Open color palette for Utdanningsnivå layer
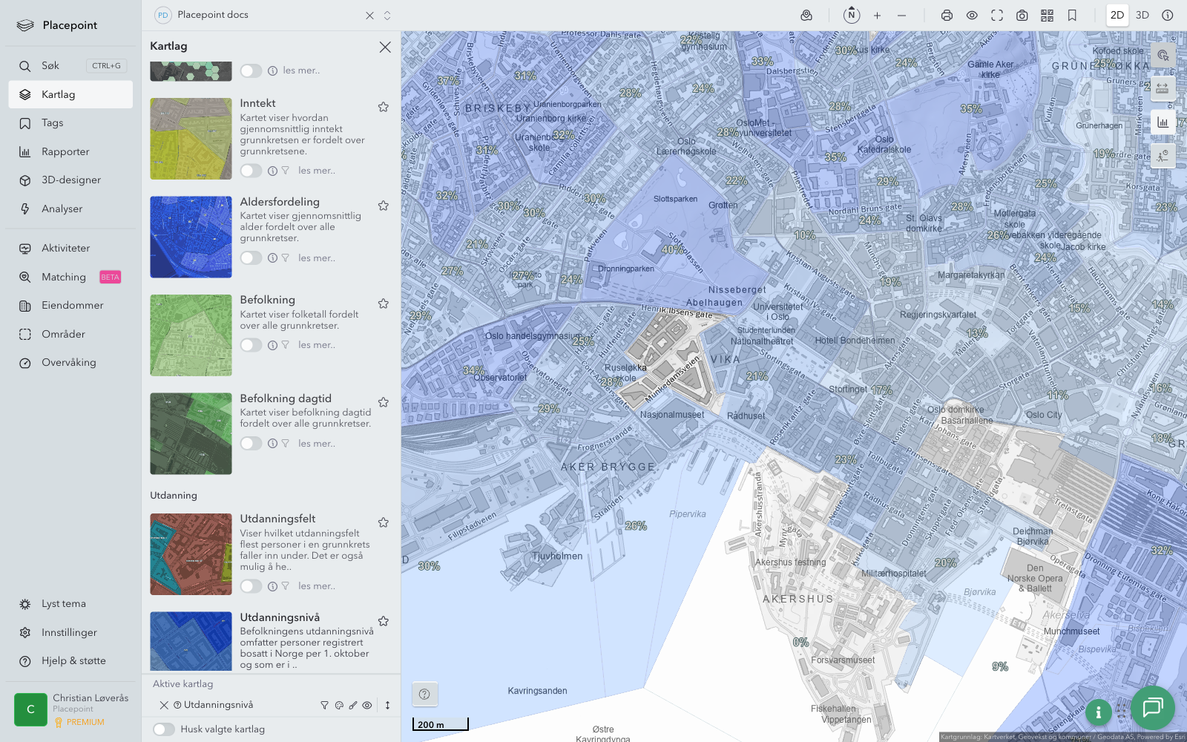This screenshot has width=1187, height=742. (339, 706)
